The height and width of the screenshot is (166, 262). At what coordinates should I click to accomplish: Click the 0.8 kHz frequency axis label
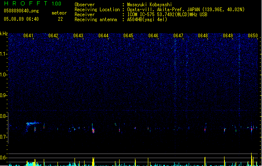coord(3,116)
